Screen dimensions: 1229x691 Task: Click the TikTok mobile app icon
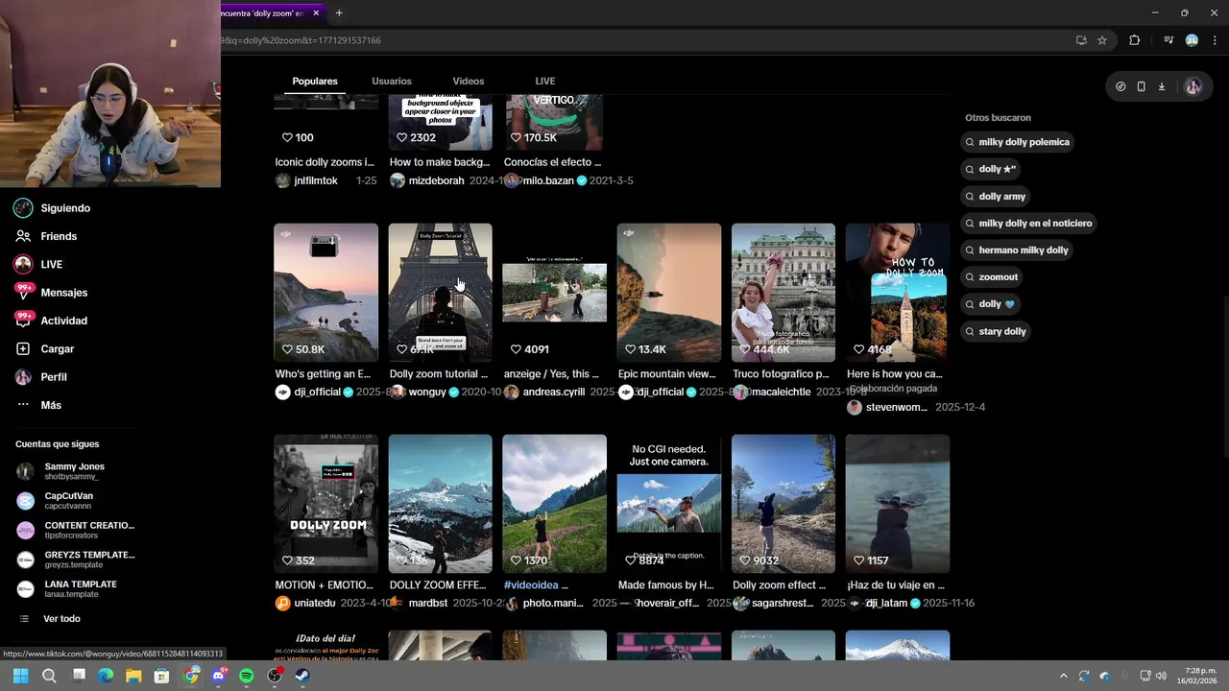pos(1141,86)
